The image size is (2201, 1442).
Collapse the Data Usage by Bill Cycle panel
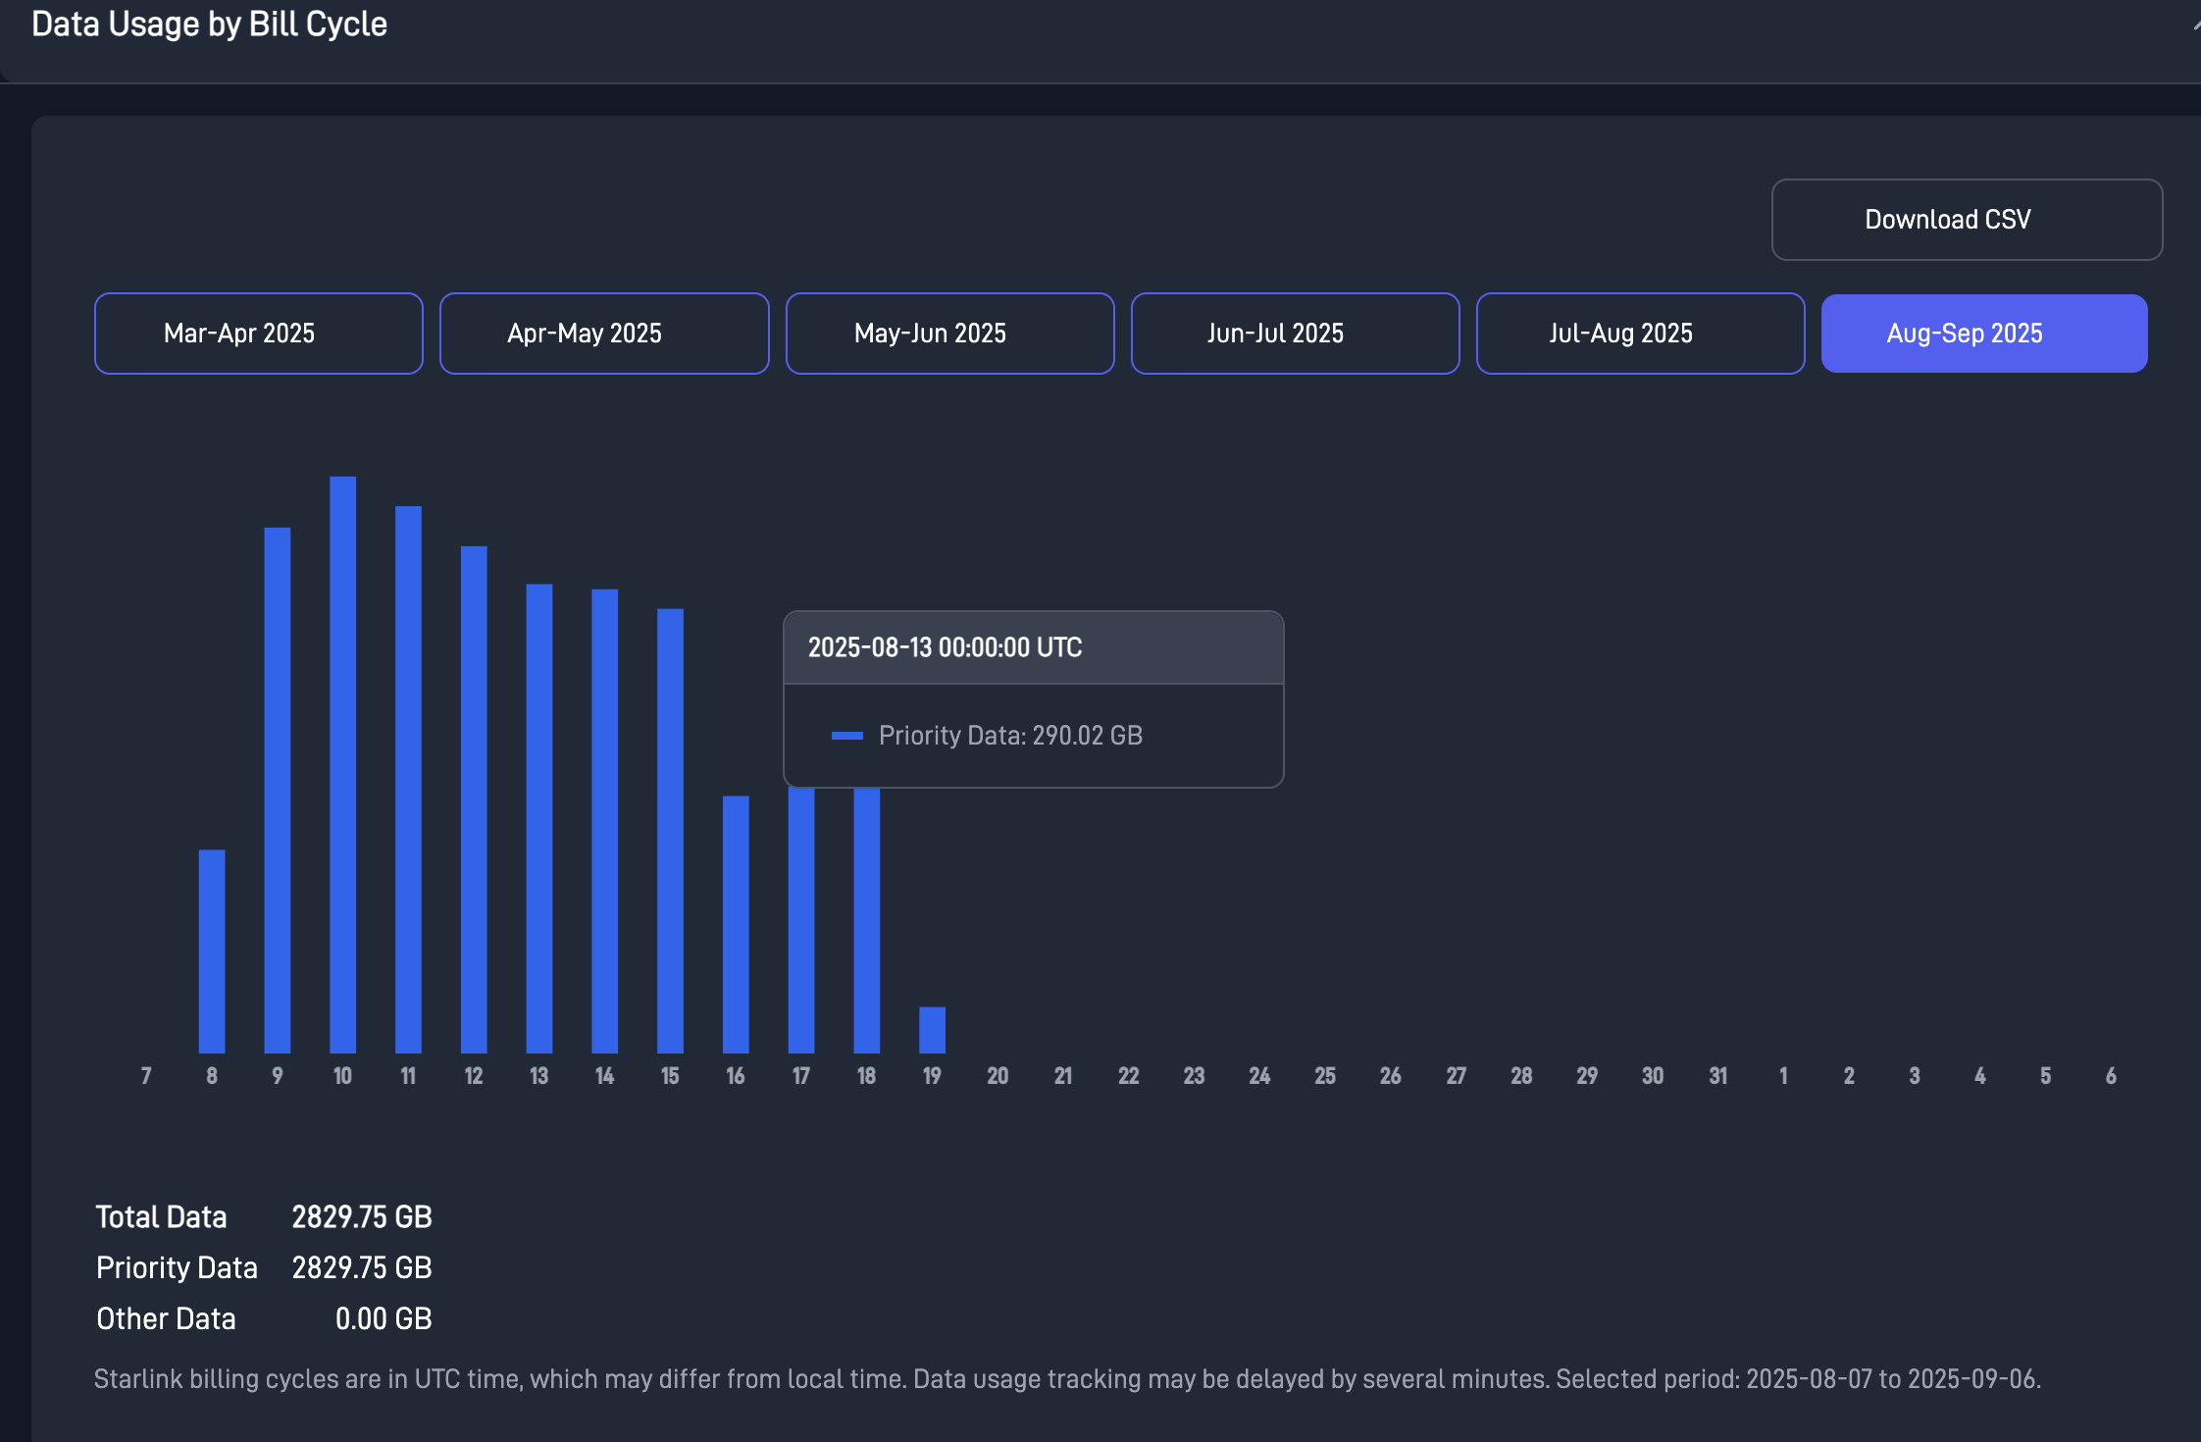click(2195, 26)
